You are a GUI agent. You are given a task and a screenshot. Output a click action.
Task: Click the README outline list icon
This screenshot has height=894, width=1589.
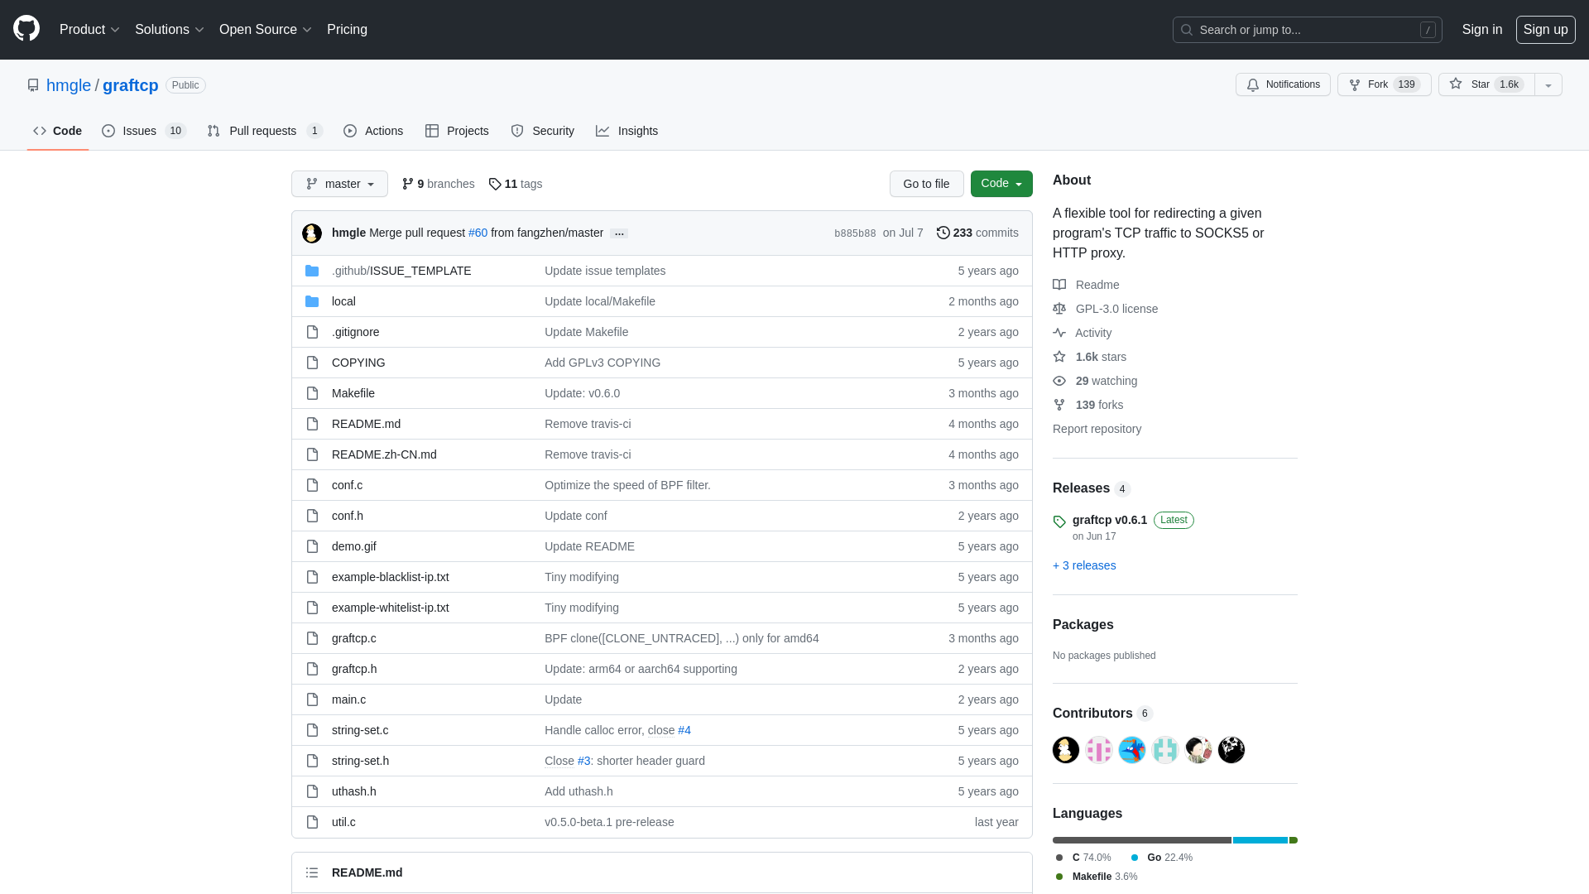(312, 872)
